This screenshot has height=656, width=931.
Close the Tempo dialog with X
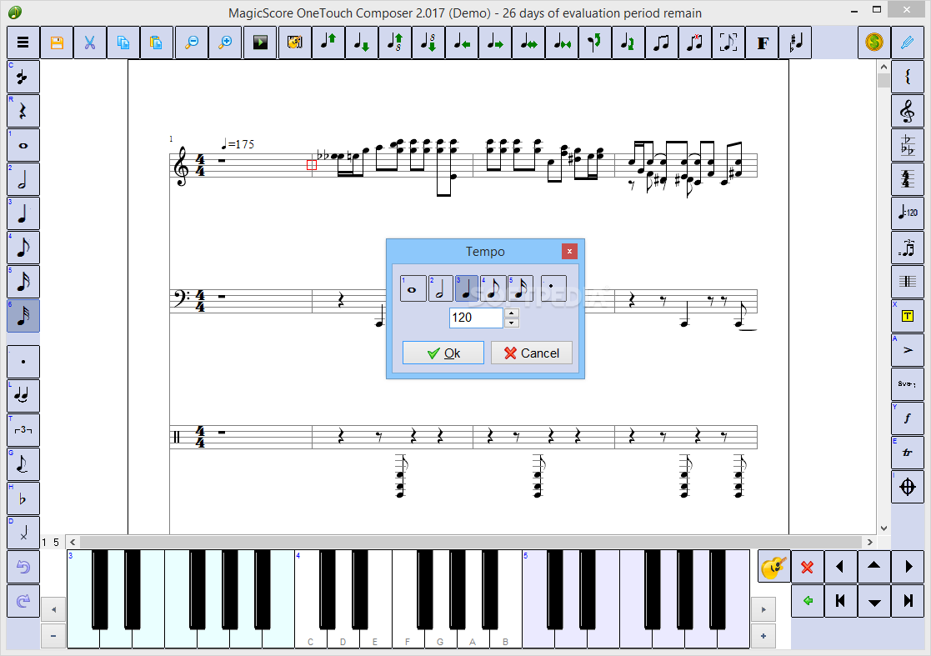tap(569, 251)
